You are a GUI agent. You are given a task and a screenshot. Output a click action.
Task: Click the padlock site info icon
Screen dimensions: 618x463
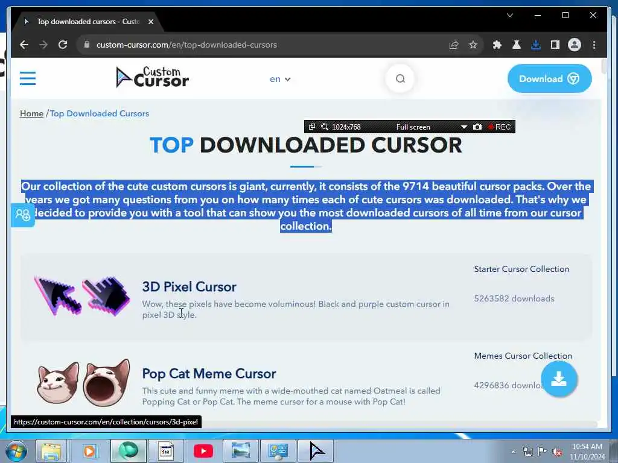click(87, 45)
